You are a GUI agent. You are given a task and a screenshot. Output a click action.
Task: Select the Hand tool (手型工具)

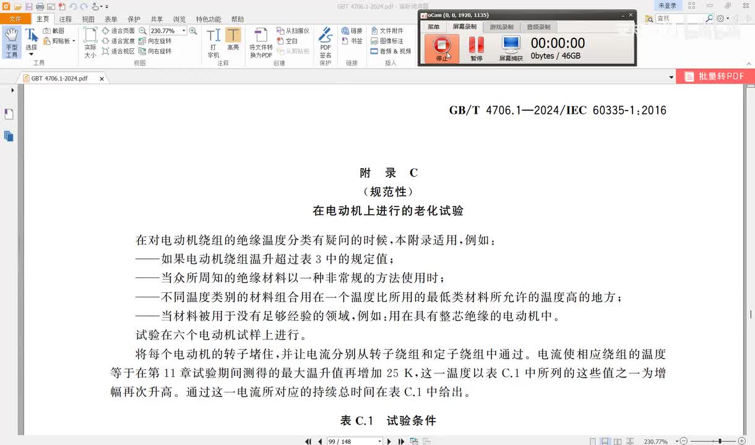[x=12, y=42]
